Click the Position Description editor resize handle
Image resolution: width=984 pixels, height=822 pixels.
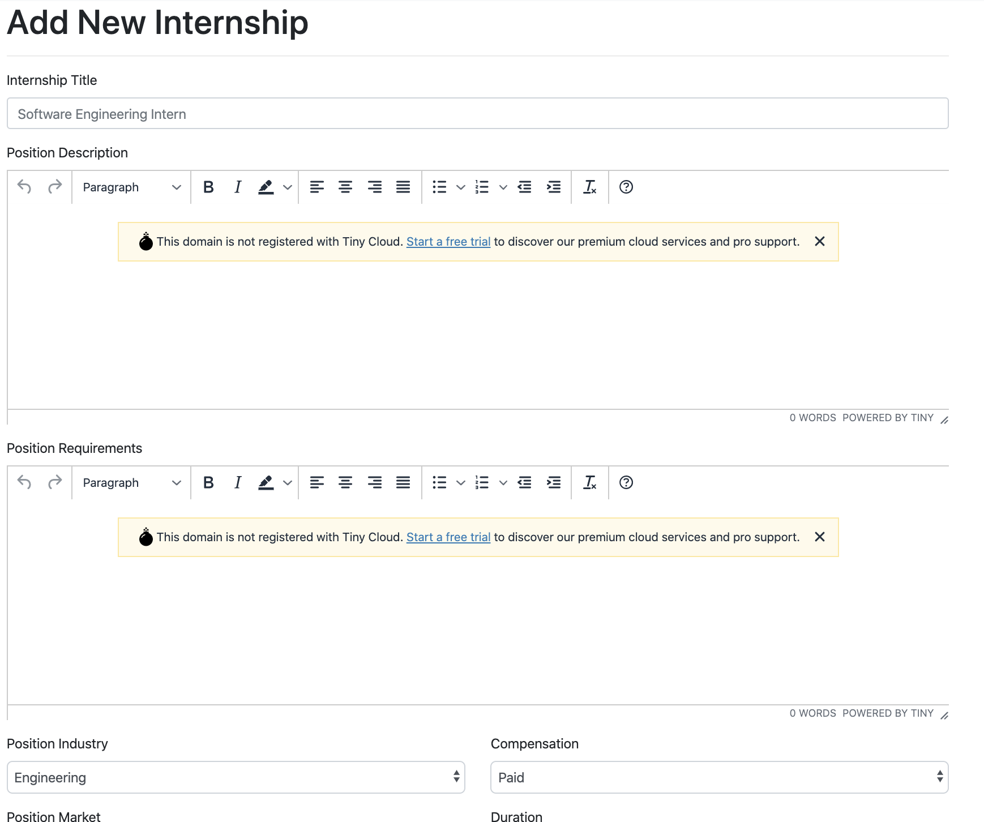pos(944,420)
